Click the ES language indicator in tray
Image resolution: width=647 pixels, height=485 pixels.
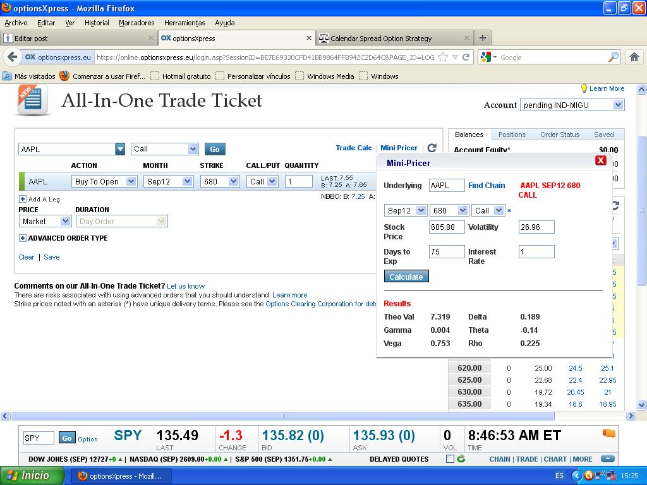pyautogui.click(x=559, y=476)
